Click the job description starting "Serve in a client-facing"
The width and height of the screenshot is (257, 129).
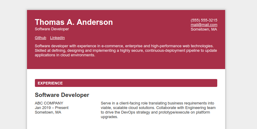click(x=158, y=110)
